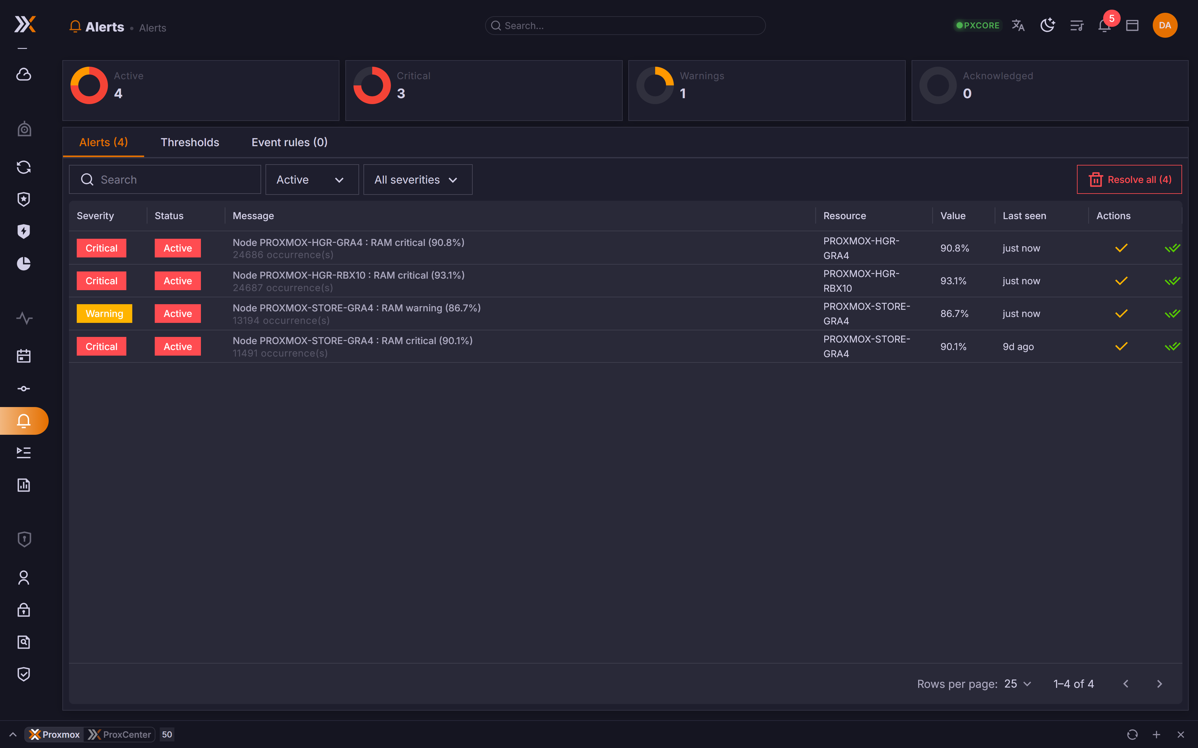This screenshot has width=1198, height=748.
Task: Open notifications bell with badge 5
Action: [1105, 25]
